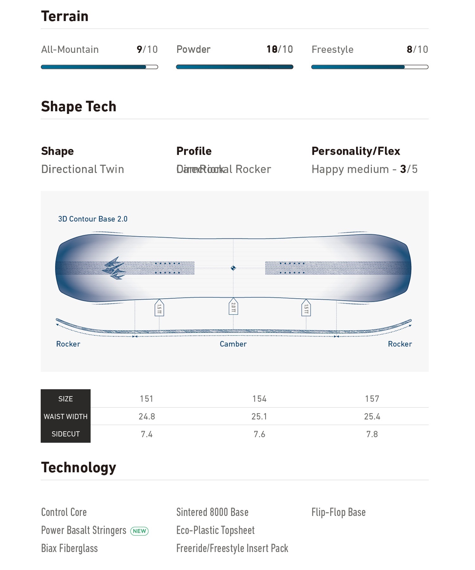Click the board logo graphic near the nose

[x=114, y=268]
